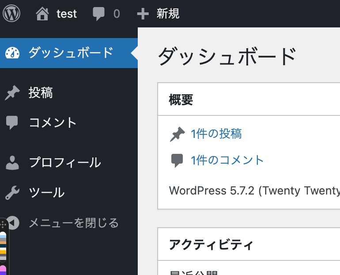Click the plus icon for new content
Viewport: 340px width, 275px height.
143,14
